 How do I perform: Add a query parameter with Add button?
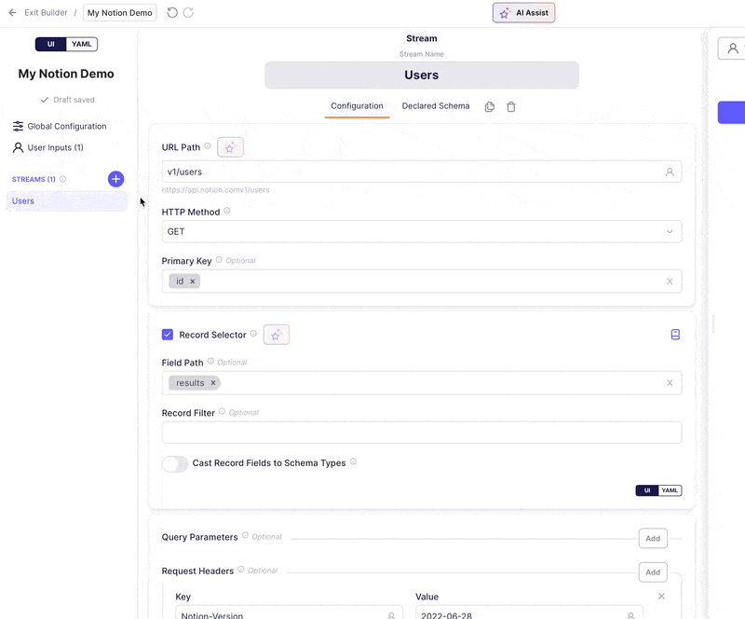[x=653, y=538]
